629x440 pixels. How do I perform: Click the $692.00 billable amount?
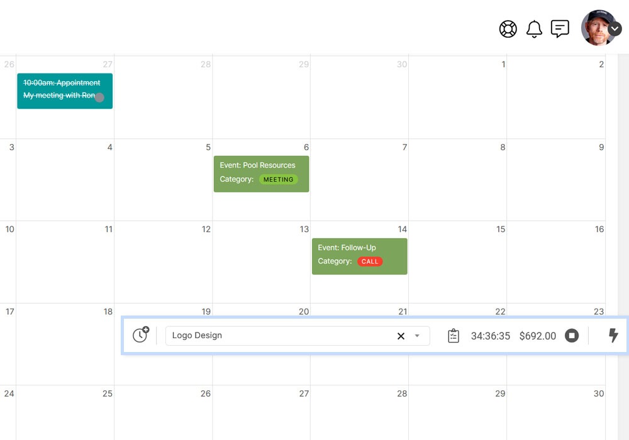tap(537, 336)
